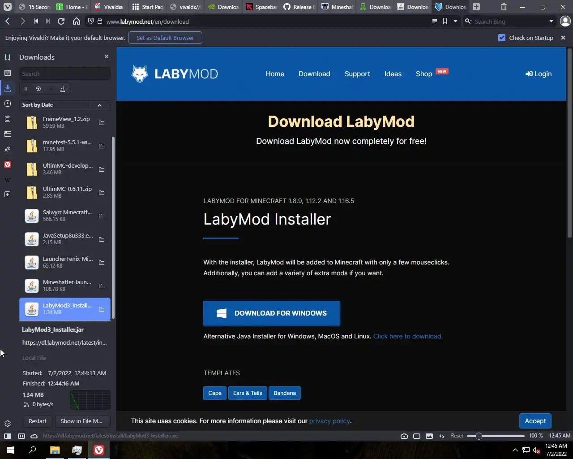Screen dimensions: 573x459
Task: Show hidden system tray icons chevron
Action: 515,450
